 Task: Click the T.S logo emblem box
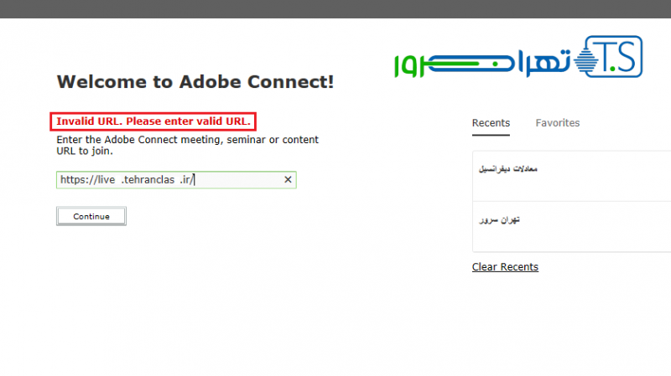tap(616, 57)
